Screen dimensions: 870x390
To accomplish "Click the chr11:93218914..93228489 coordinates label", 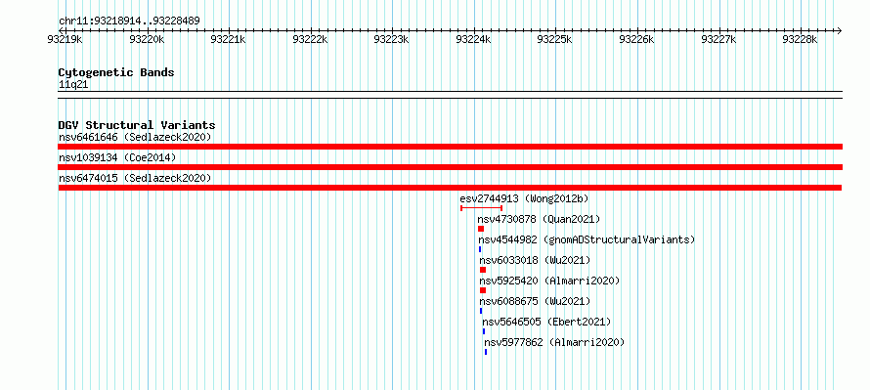I will pyautogui.click(x=129, y=22).
